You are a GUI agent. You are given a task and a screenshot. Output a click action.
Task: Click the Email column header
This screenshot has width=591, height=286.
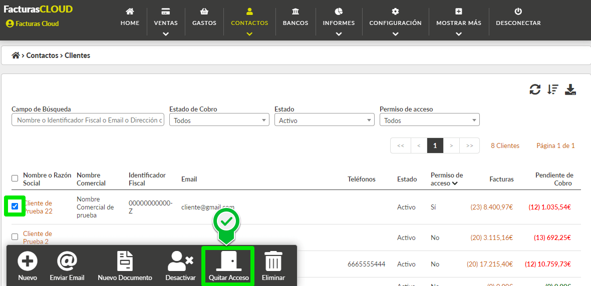189,179
